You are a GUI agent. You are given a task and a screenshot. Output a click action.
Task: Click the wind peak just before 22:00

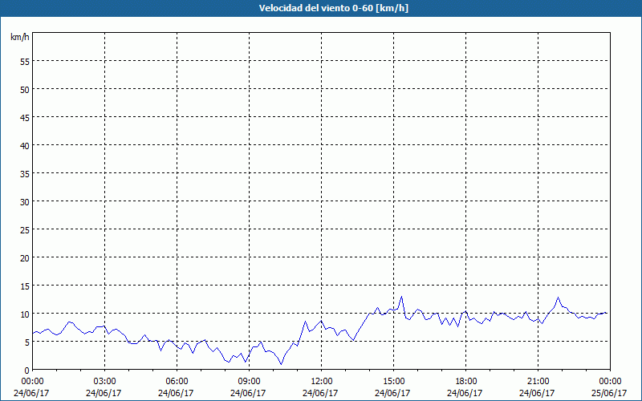[558, 298]
